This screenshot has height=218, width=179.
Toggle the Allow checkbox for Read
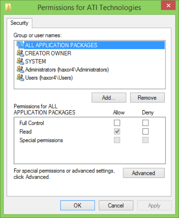click(x=117, y=131)
